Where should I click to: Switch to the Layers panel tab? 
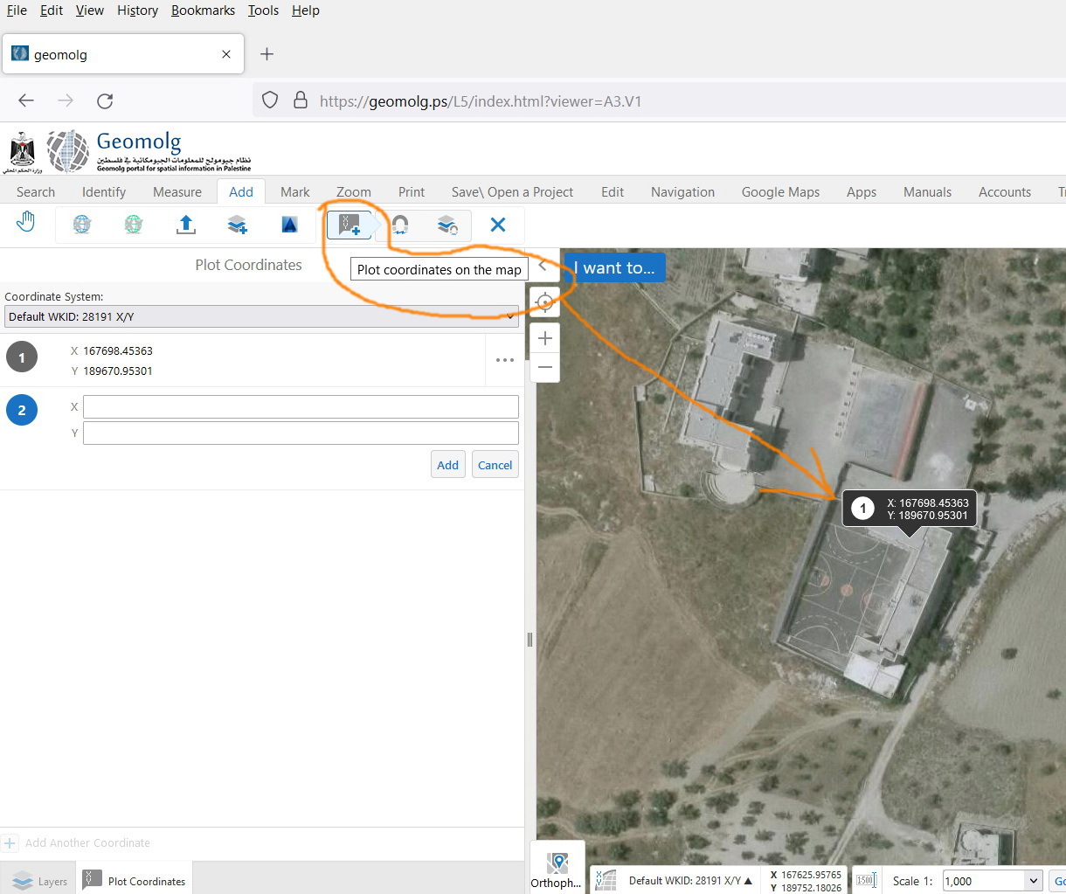pyautogui.click(x=40, y=881)
